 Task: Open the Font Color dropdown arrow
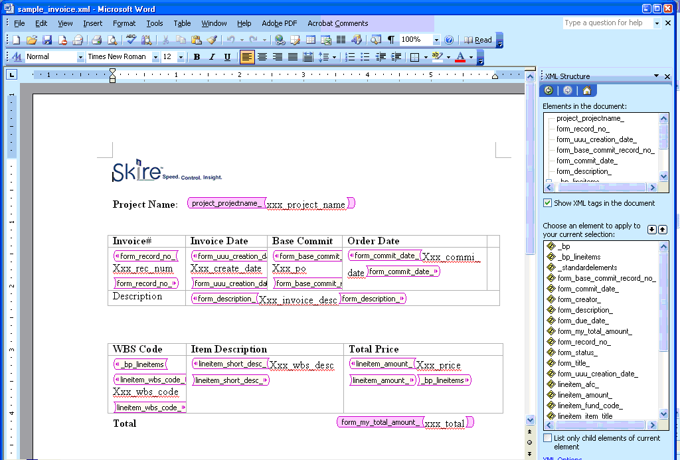(470, 56)
